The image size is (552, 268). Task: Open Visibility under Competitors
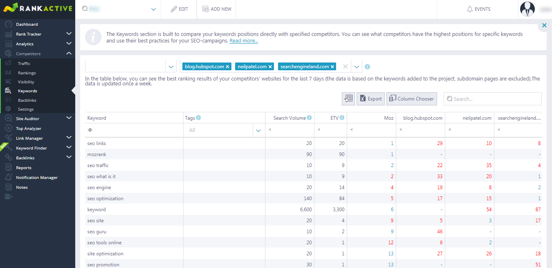(x=26, y=82)
